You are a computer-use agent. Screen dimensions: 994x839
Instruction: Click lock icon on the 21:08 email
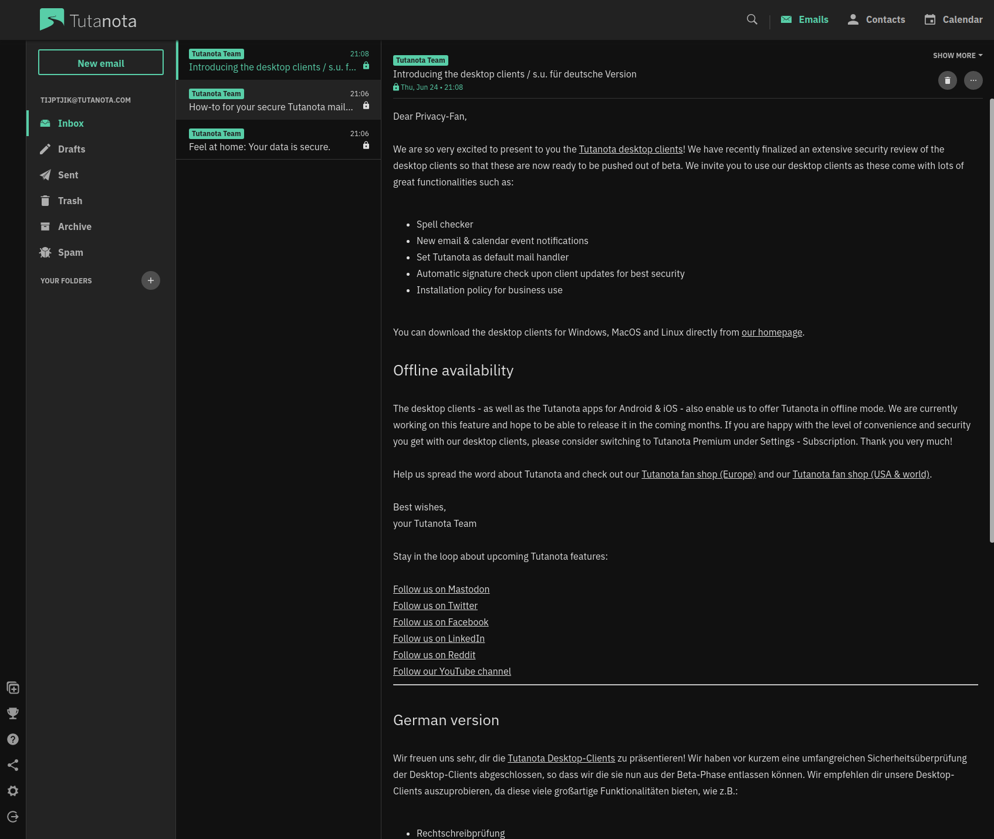[x=366, y=66]
